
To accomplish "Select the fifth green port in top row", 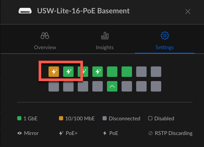I will [x=112, y=72].
